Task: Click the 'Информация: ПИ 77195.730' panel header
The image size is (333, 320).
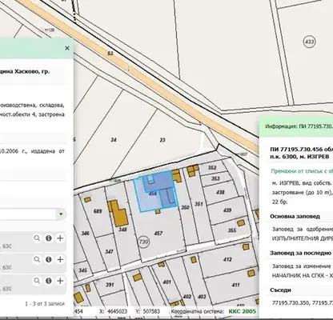Action: pos(299,126)
